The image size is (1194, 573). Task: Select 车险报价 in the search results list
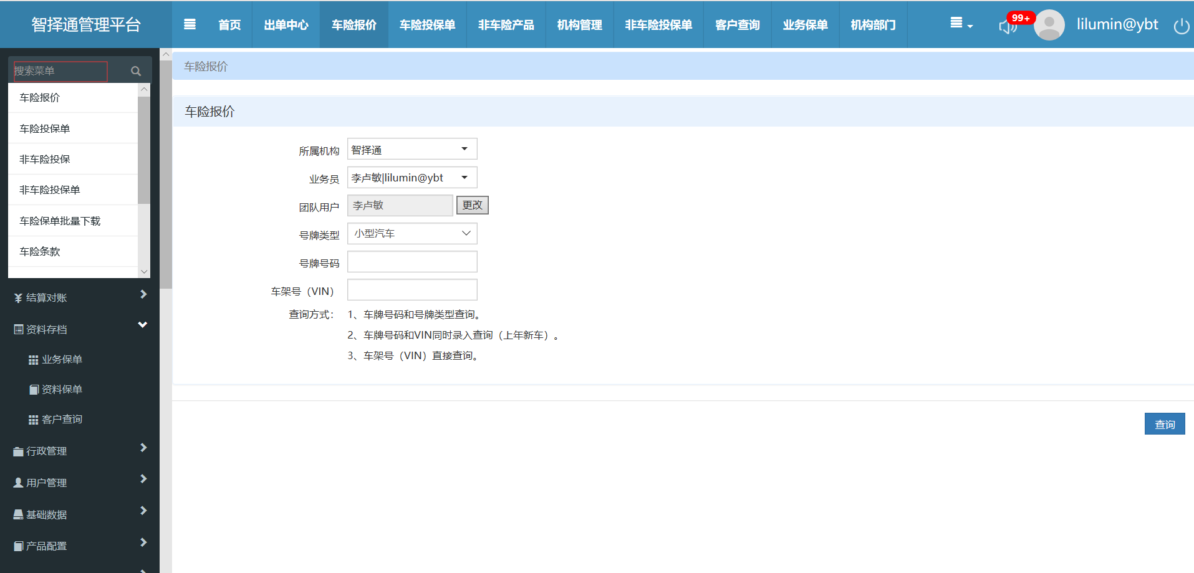(73, 97)
